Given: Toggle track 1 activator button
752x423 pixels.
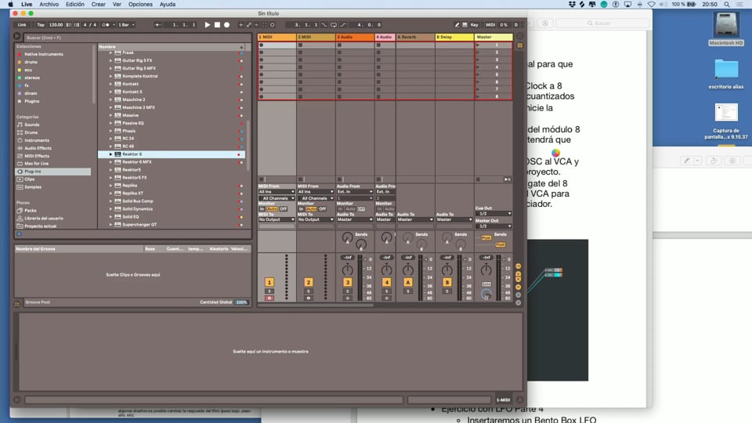Looking at the screenshot, I should (269, 283).
